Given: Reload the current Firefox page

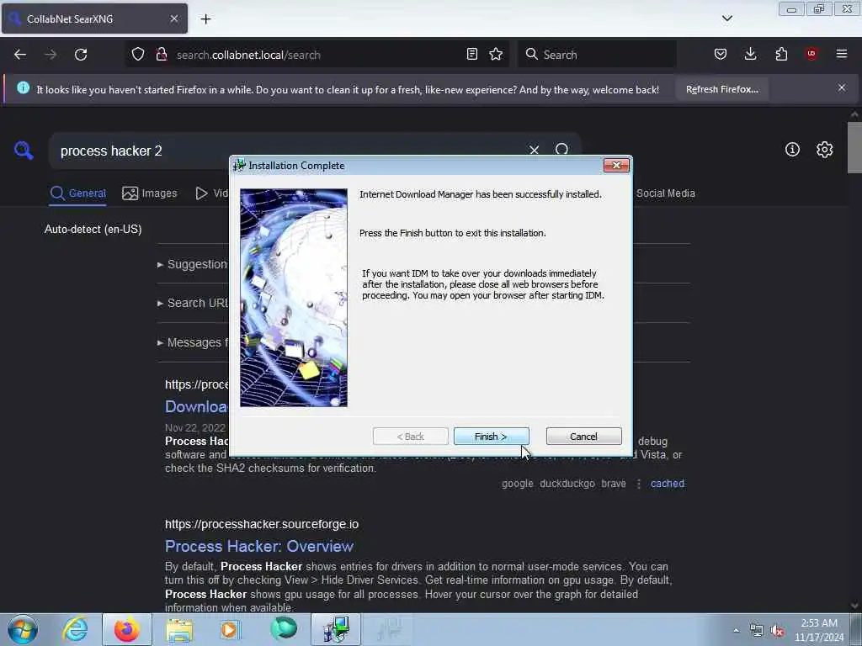Looking at the screenshot, I should pyautogui.click(x=81, y=55).
